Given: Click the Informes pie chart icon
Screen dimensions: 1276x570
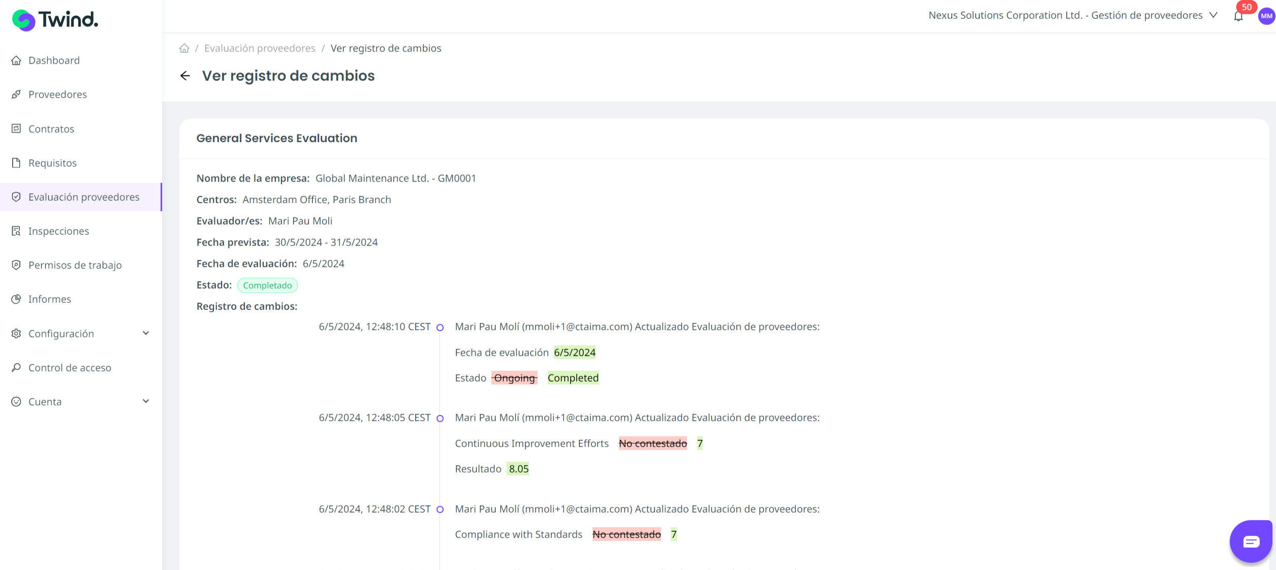Looking at the screenshot, I should pyautogui.click(x=16, y=299).
